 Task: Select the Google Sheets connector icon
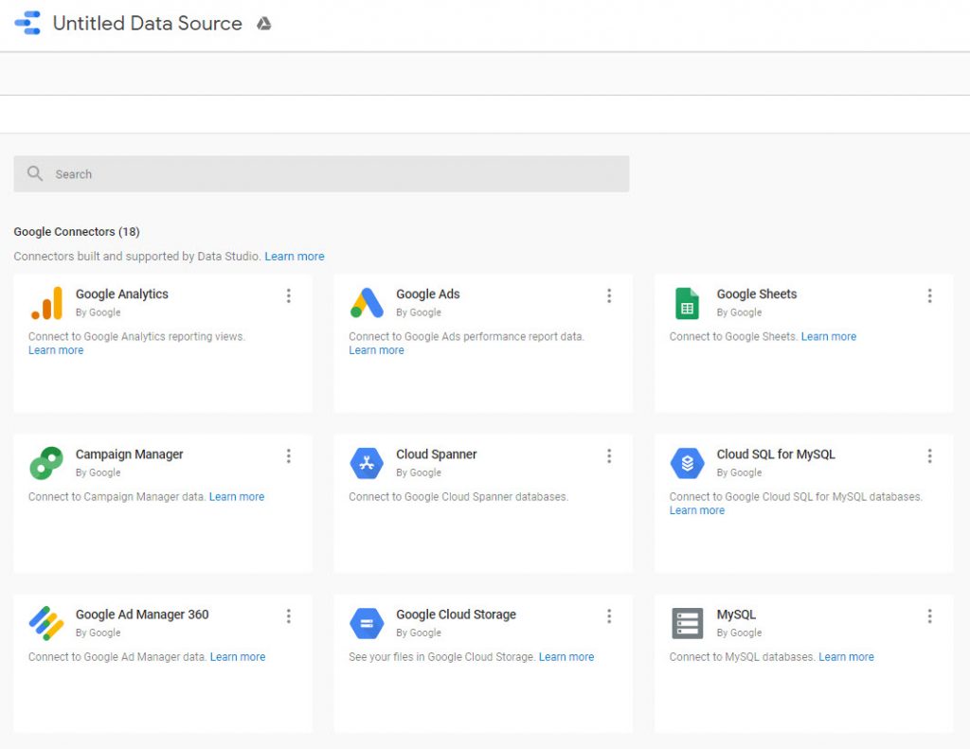684,303
